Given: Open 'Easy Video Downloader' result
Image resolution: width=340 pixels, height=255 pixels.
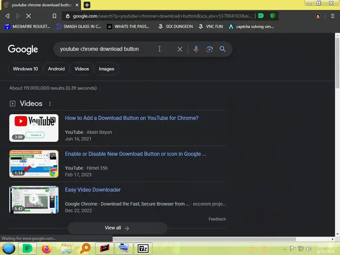Looking at the screenshot, I should click(93, 190).
